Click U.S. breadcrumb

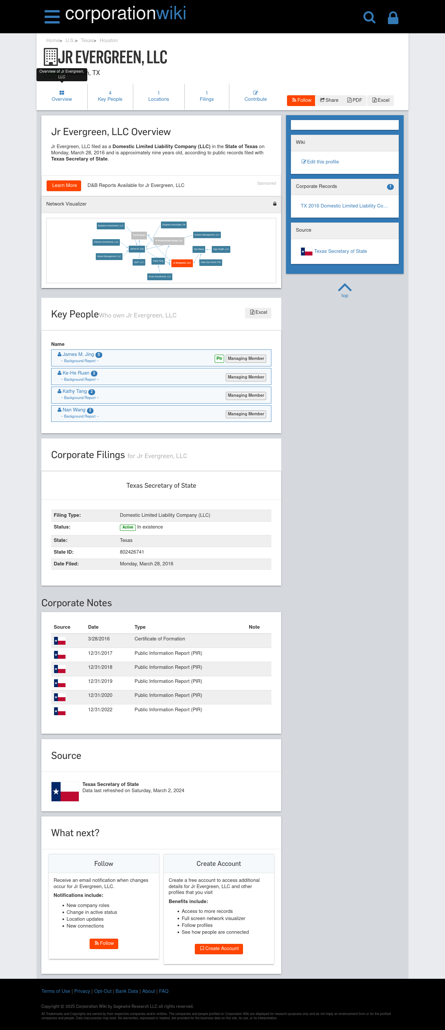point(70,41)
